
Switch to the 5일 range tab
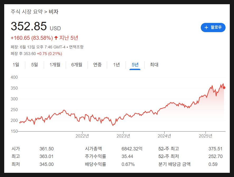(x=35, y=65)
